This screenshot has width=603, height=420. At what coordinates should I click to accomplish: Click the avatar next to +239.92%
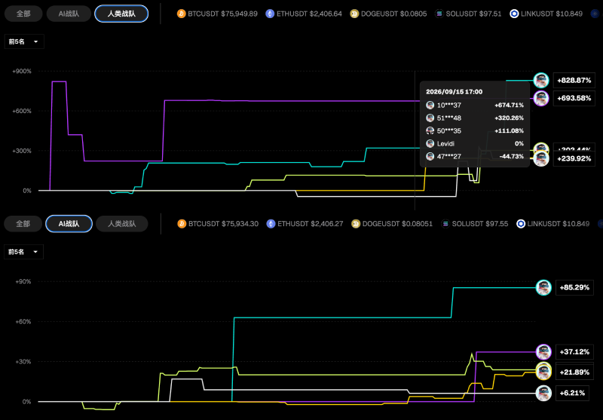tap(541, 158)
